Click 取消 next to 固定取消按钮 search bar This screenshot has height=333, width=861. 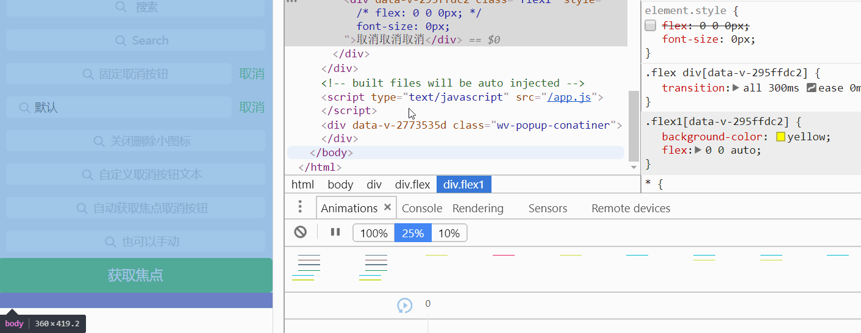point(252,74)
